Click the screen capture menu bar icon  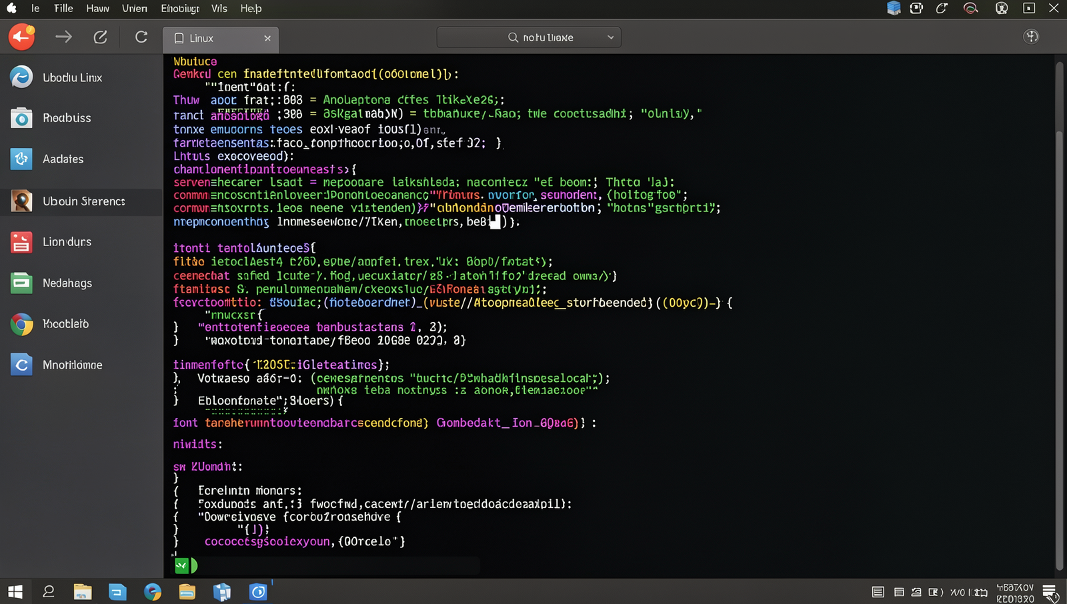[916, 8]
